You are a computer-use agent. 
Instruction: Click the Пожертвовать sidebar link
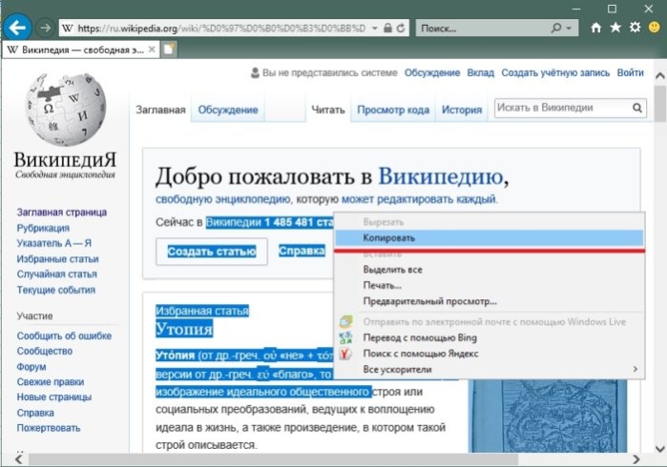coord(49,428)
